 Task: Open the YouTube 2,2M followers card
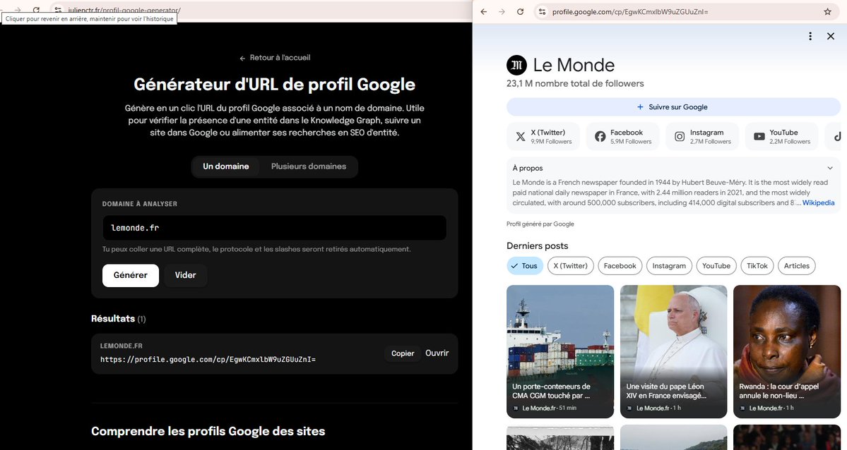[781, 137]
